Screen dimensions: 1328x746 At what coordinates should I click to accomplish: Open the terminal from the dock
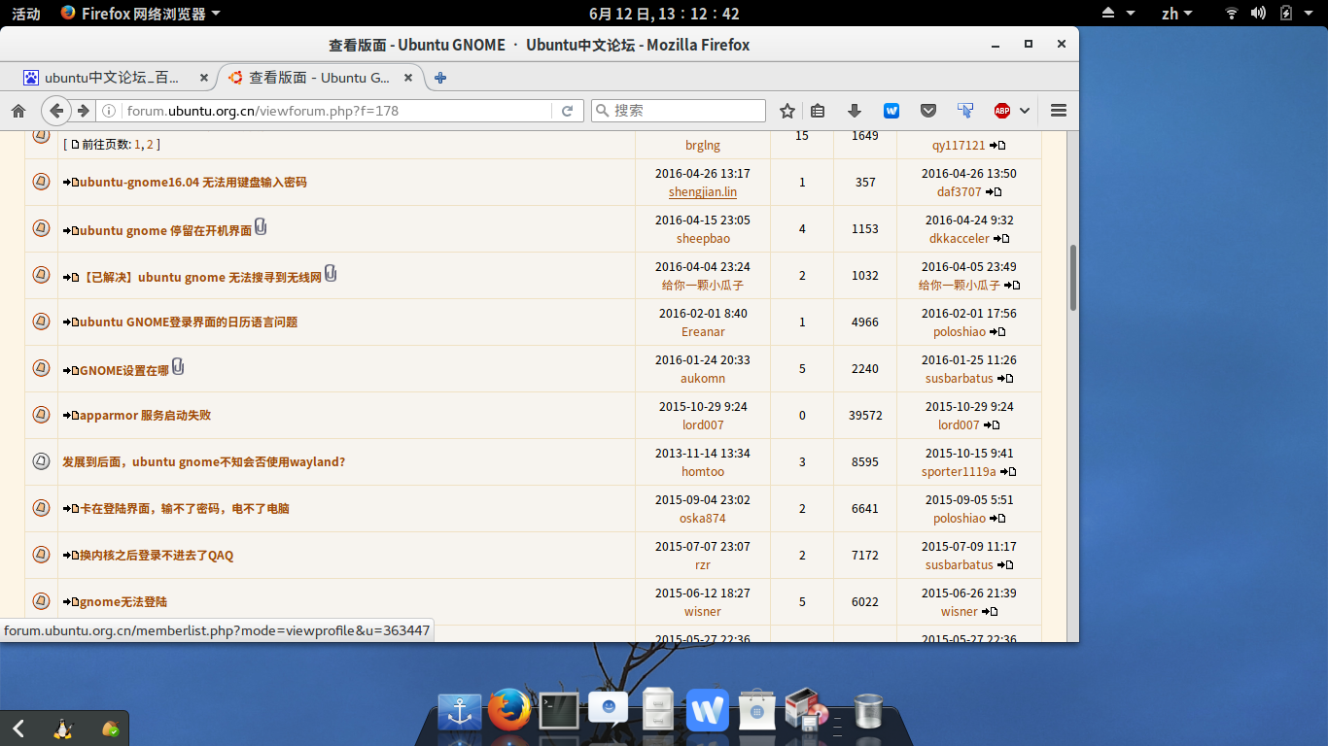click(559, 711)
